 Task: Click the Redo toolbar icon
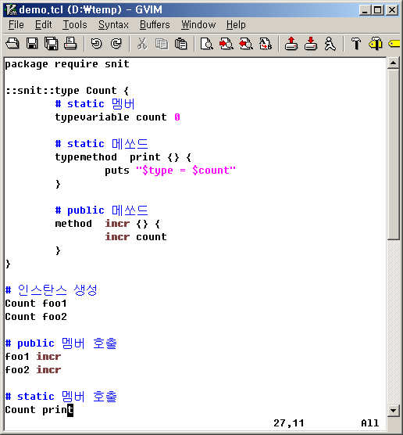[116, 44]
